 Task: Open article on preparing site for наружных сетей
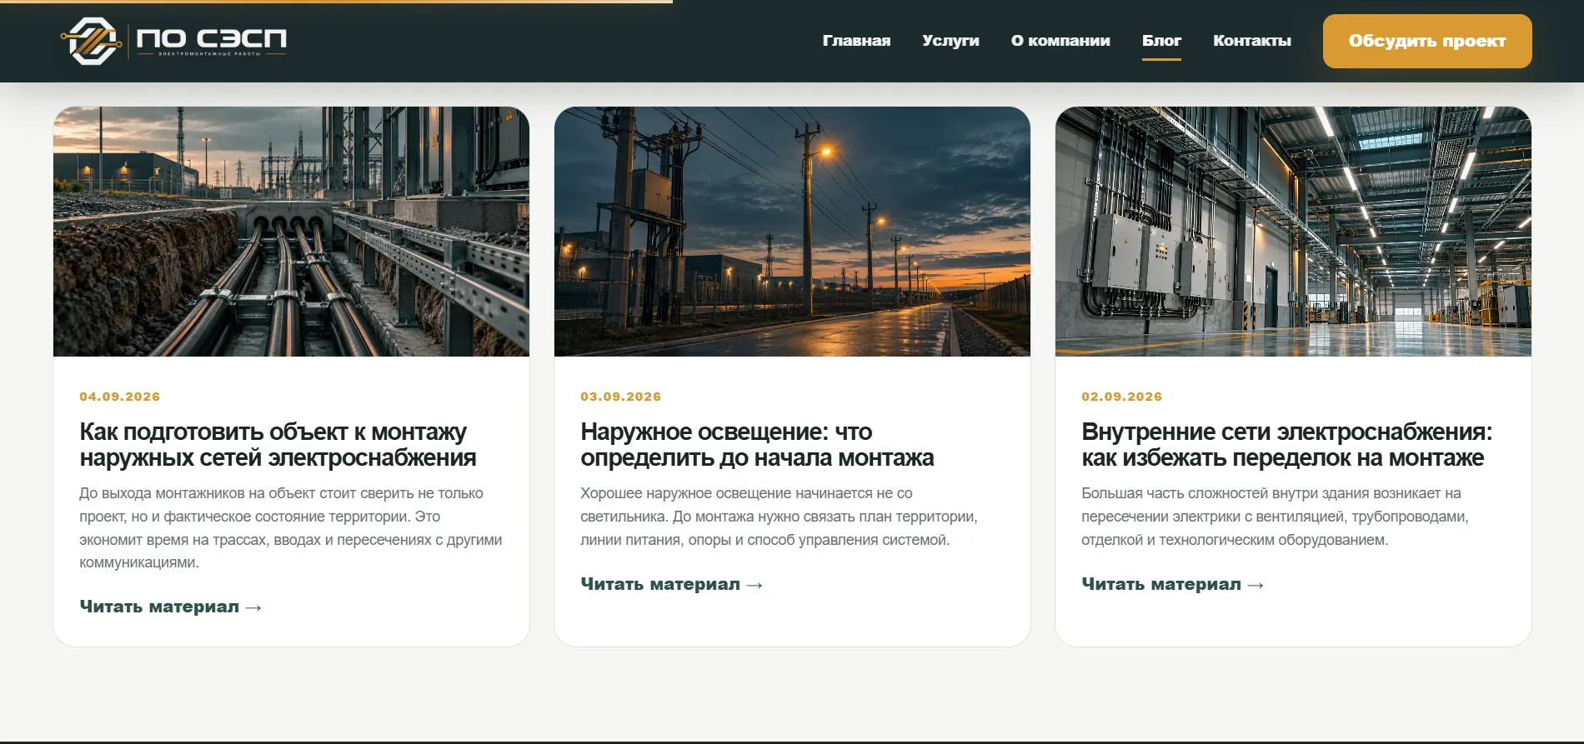pos(278,445)
